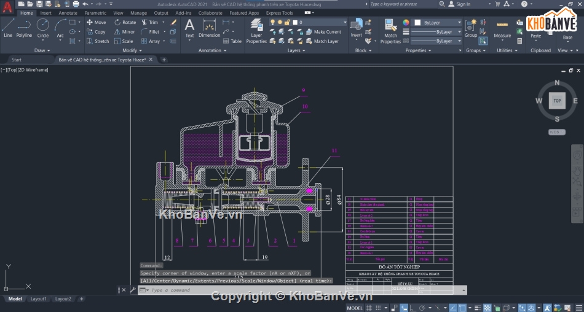The image size is (584, 312).
Task: Click Match Layer button
Action: (322, 41)
